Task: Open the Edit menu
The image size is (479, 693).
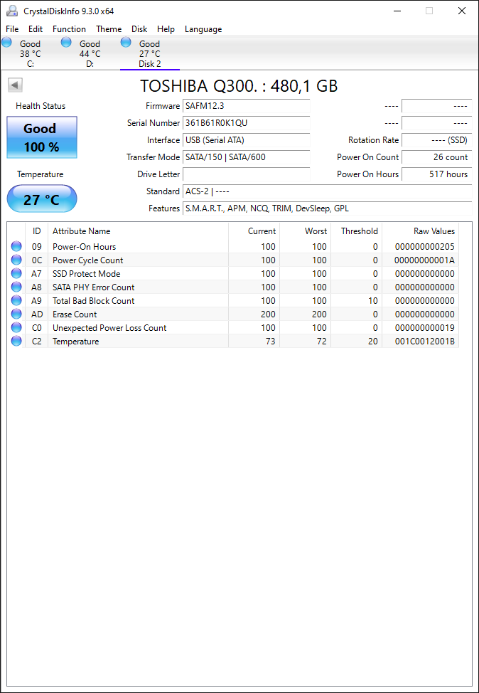Action: (x=36, y=29)
